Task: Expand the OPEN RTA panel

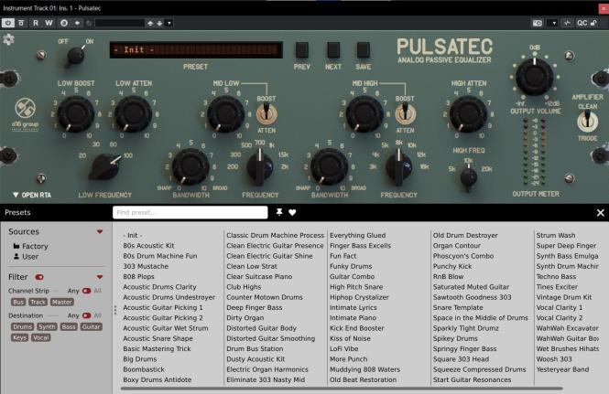Action: click(x=32, y=195)
